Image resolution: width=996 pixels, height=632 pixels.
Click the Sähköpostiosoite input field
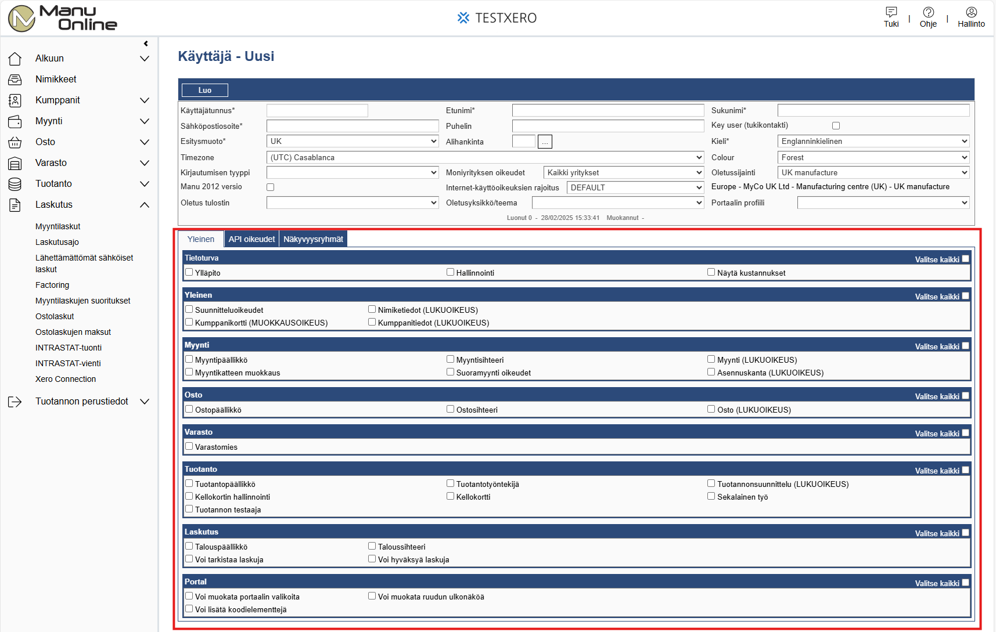pos(353,126)
